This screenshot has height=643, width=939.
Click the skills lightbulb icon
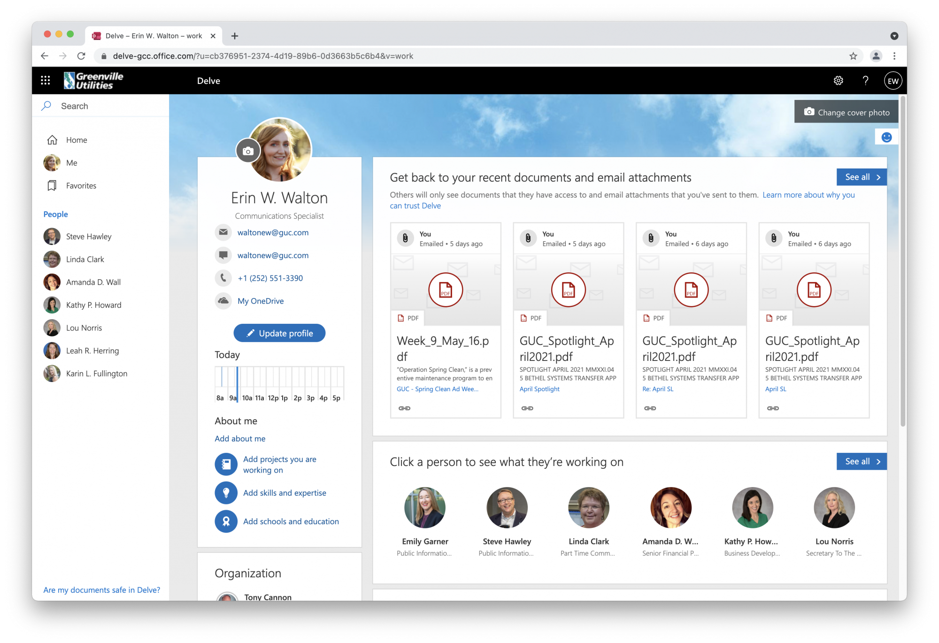[226, 493]
